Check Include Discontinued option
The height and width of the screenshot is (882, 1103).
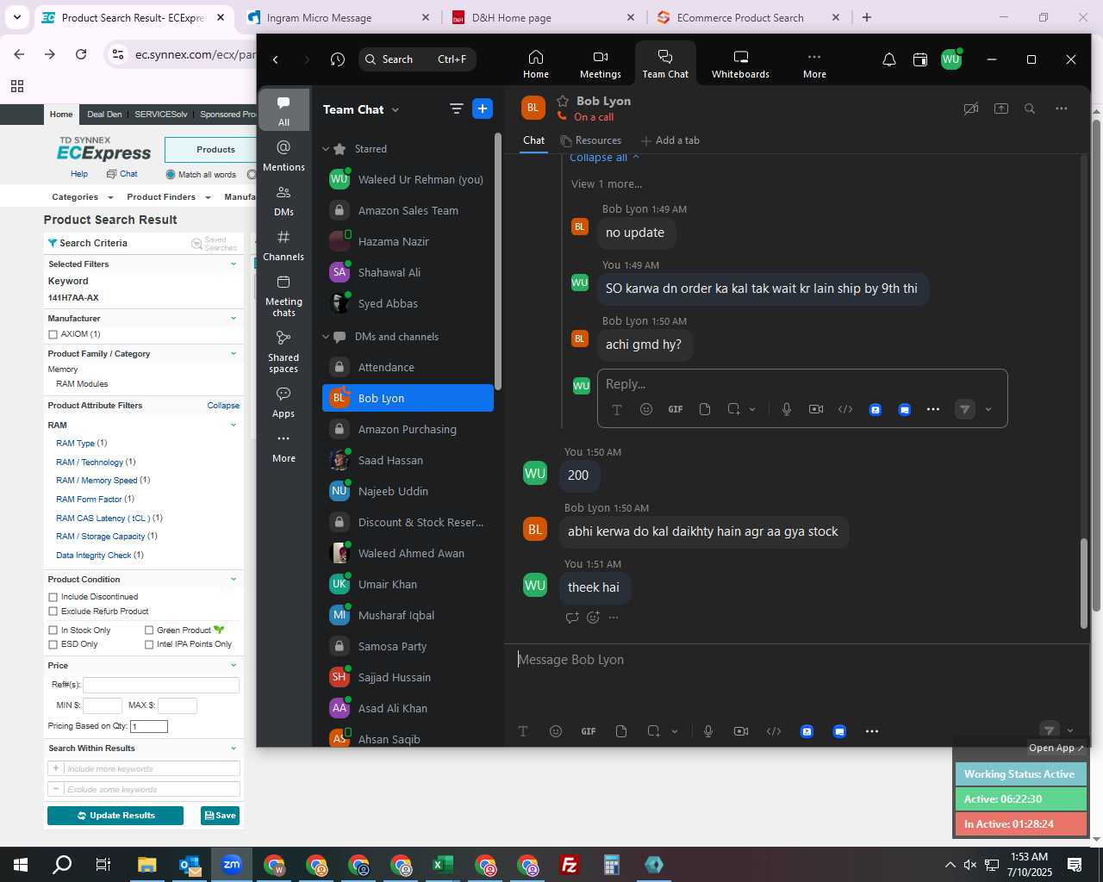(53, 597)
